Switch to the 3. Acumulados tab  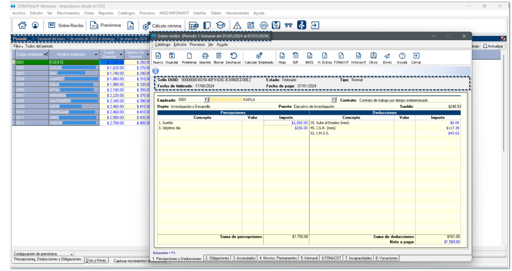pyautogui.click(x=244, y=258)
